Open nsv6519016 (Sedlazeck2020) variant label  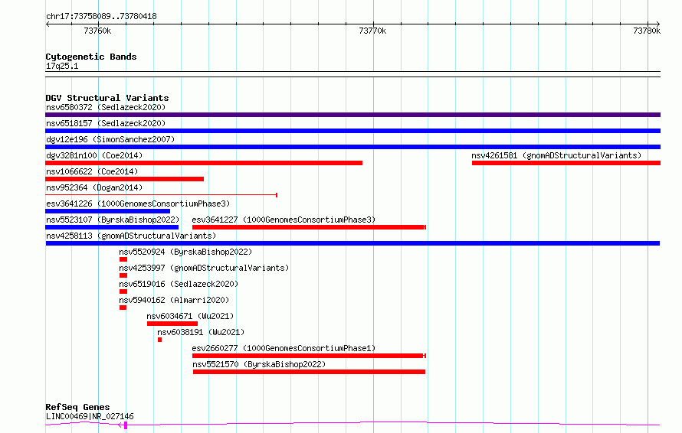[x=179, y=284]
